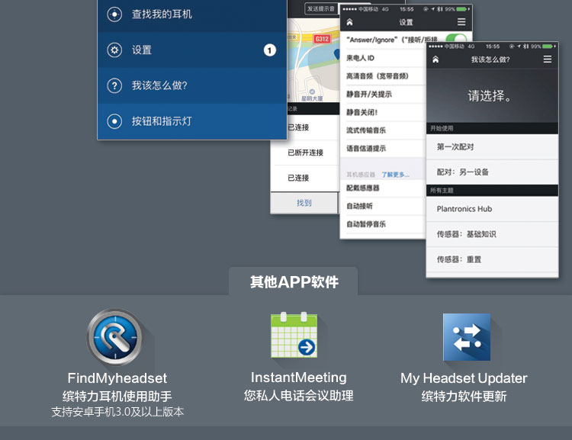This screenshot has width=572, height=440.
Task: Click the 发送提示音 button
Action: coord(320,8)
